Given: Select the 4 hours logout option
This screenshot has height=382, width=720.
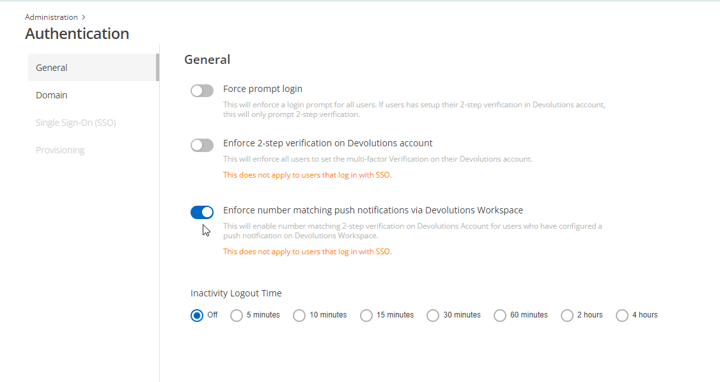Looking at the screenshot, I should click(622, 315).
